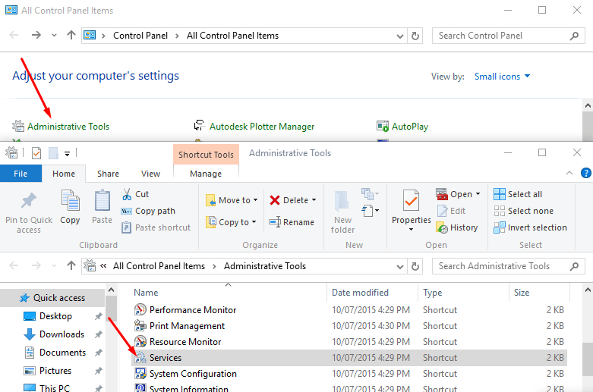Viewport: 593px width, 392px height.
Task: Go up from Administrative Tools folder
Action: pos(71,266)
